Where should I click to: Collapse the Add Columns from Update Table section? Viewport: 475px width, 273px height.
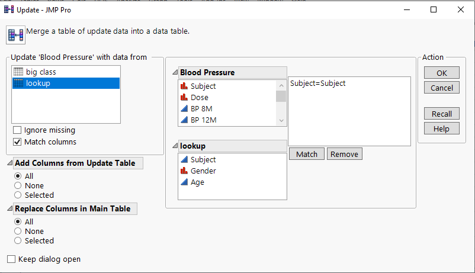9,163
